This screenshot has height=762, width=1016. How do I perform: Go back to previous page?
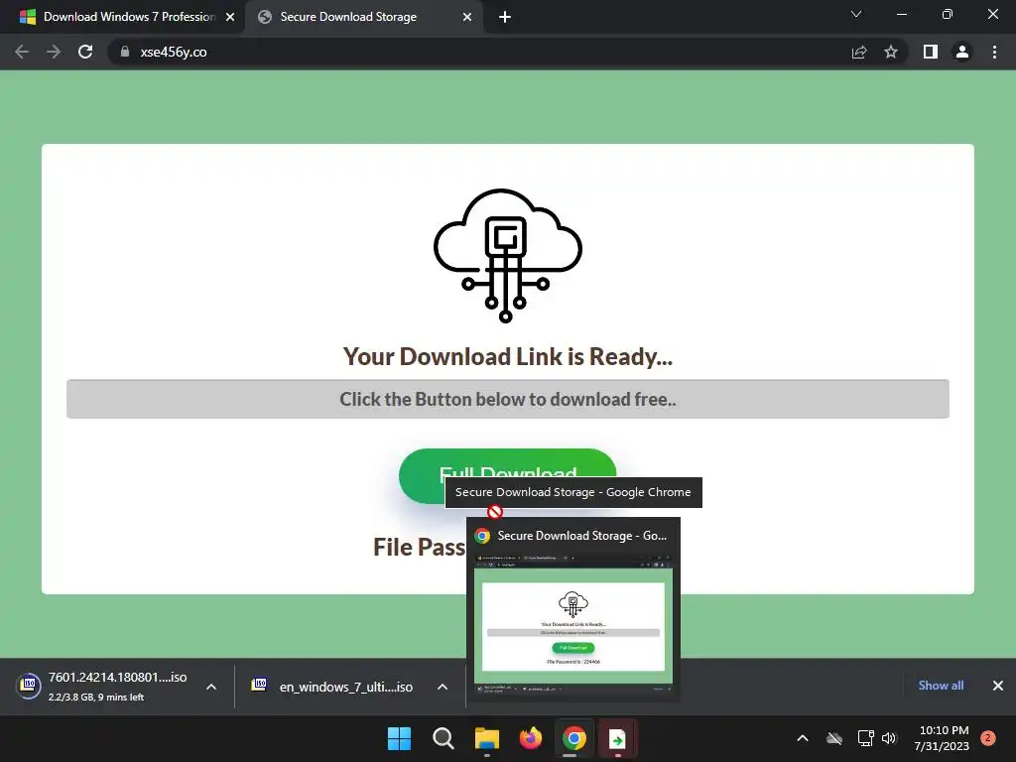[22, 52]
